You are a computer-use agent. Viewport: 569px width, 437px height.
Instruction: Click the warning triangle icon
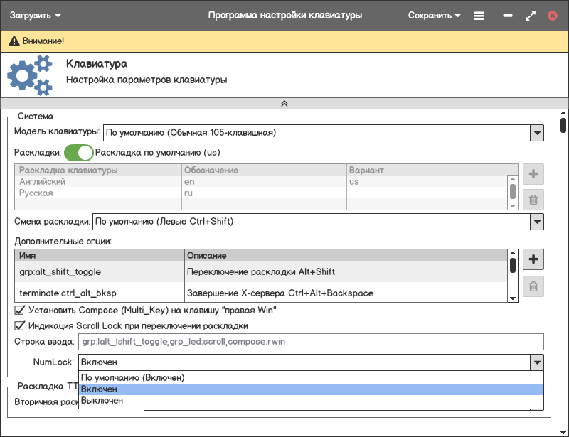[x=15, y=42]
